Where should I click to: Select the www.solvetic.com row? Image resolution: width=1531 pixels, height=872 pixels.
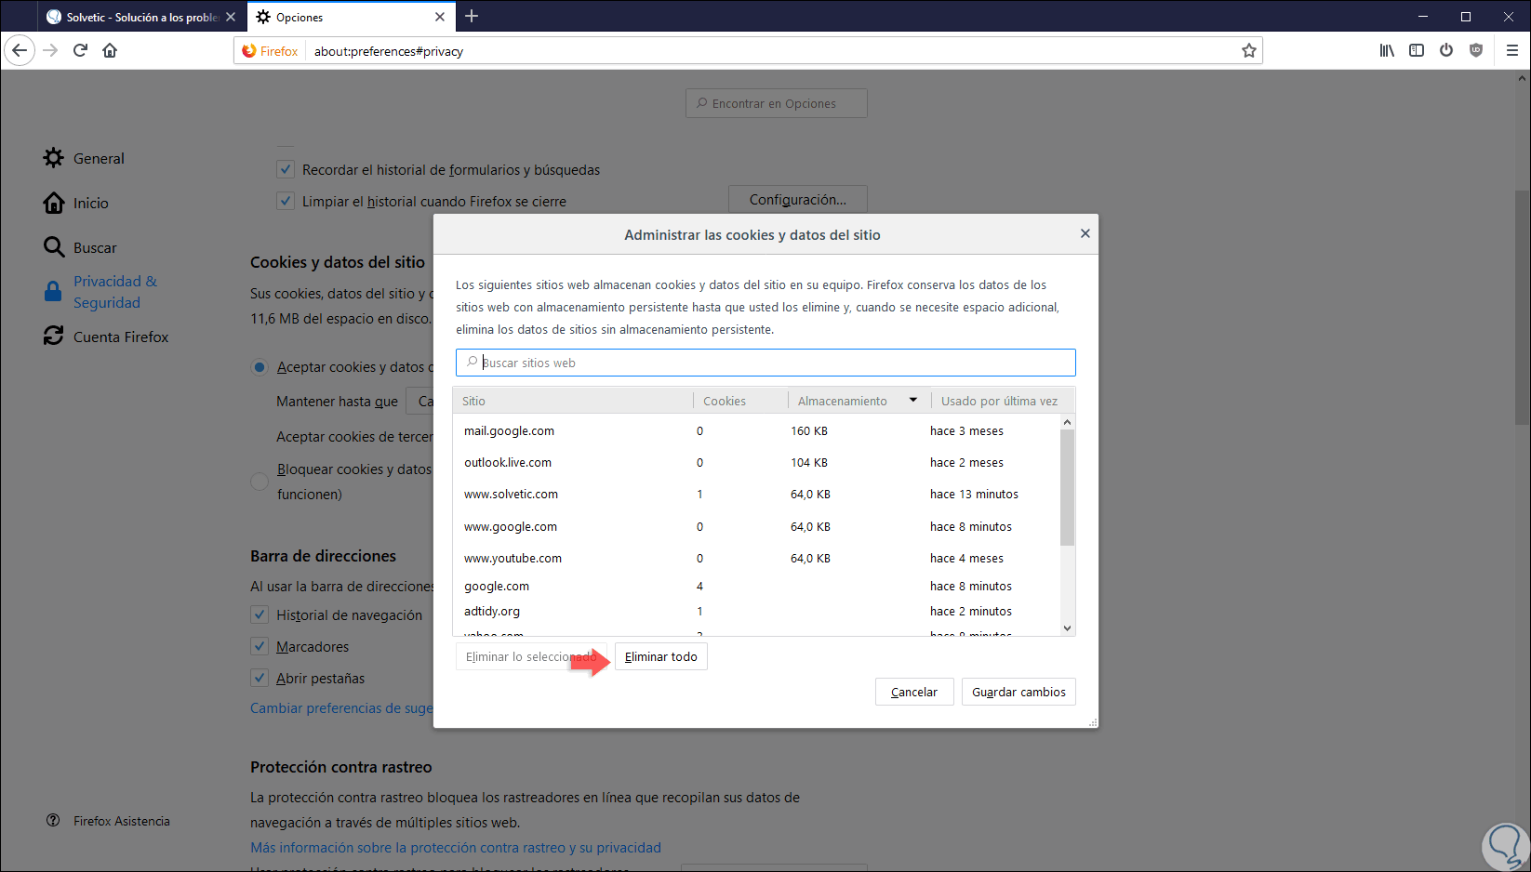pos(757,494)
